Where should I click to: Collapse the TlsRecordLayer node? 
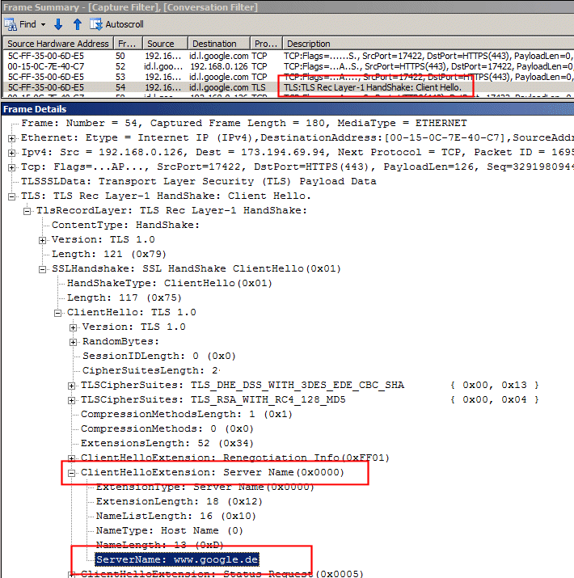pyautogui.click(x=27, y=211)
